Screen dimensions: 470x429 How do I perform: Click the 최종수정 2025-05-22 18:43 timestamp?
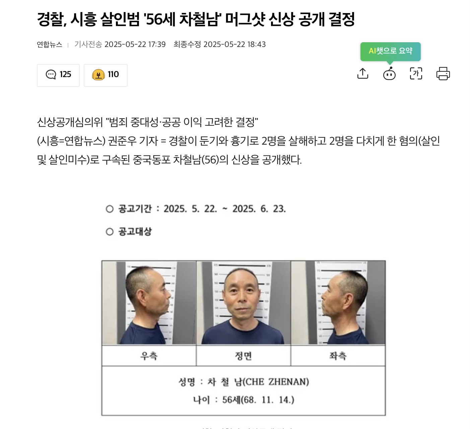pyautogui.click(x=220, y=45)
